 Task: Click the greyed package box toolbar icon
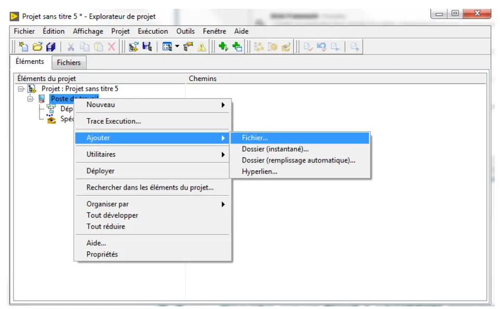coord(272,47)
